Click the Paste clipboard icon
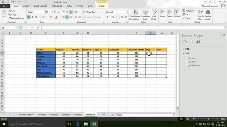This screenshot has width=227, height=127. tap(4, 13)
